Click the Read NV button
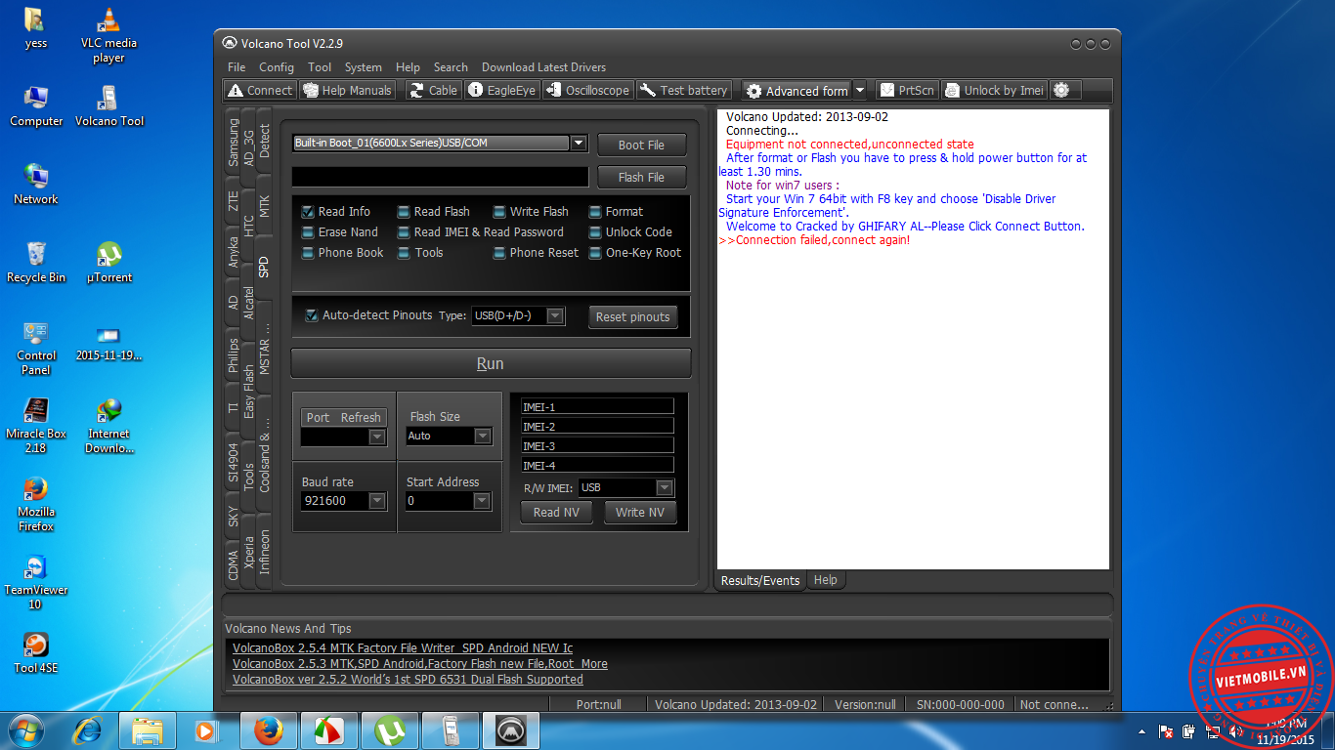 557,512
